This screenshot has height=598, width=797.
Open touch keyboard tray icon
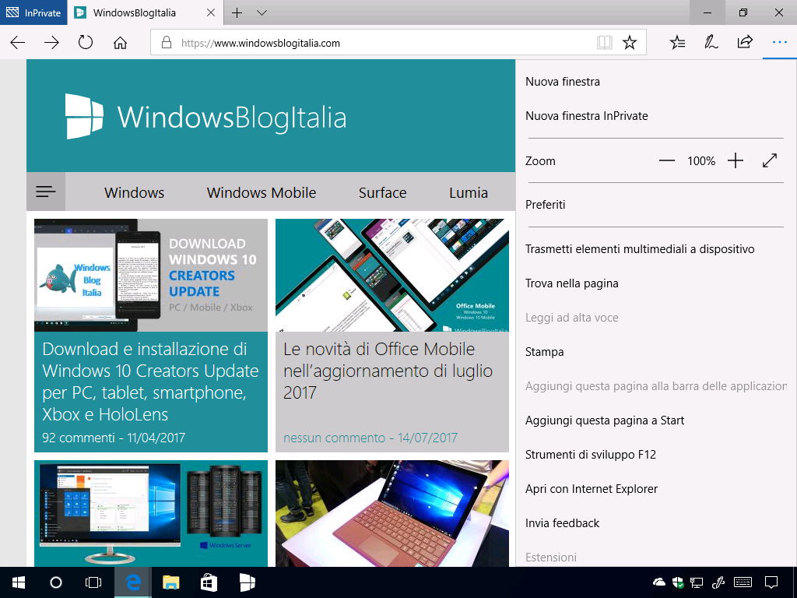(743, 582)
